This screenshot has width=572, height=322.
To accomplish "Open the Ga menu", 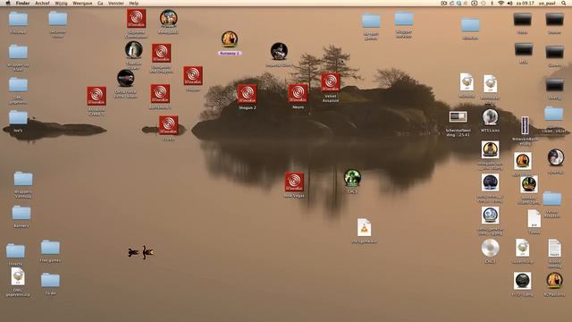I will 100,3.
